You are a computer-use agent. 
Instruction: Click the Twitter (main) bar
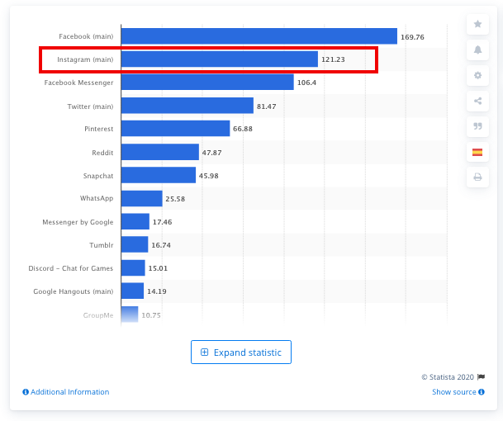[187, 106]
